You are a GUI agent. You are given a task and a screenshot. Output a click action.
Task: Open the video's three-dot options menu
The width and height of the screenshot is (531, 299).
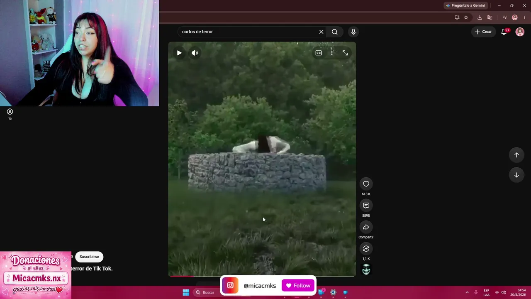coord(332,53)
